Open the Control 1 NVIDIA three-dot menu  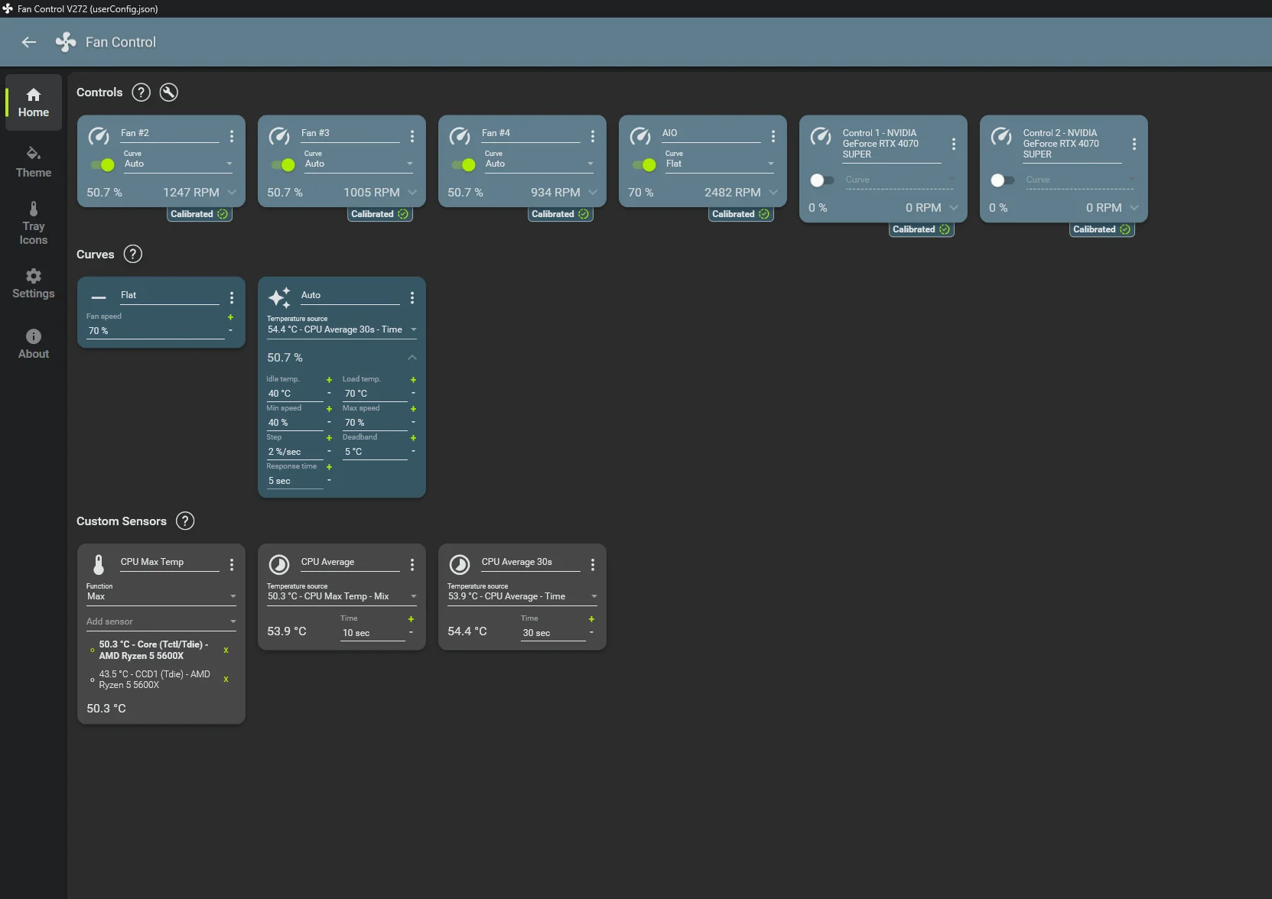(954, 144)
